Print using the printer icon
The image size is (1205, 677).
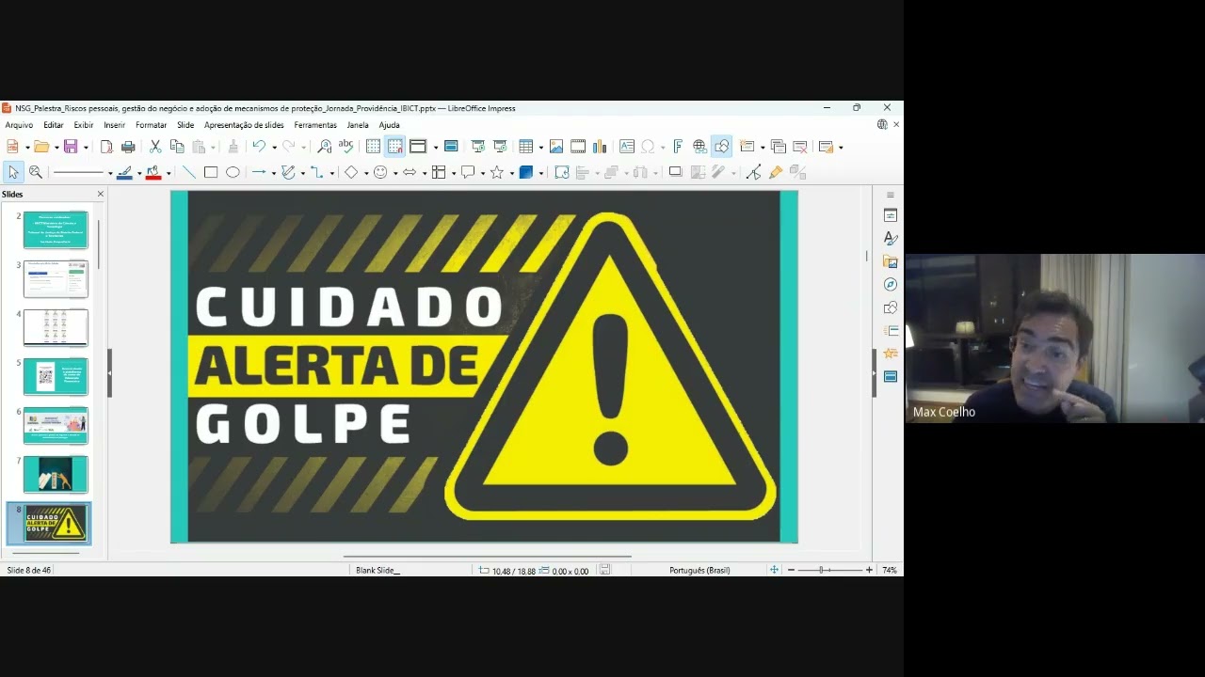click(128, 147)
